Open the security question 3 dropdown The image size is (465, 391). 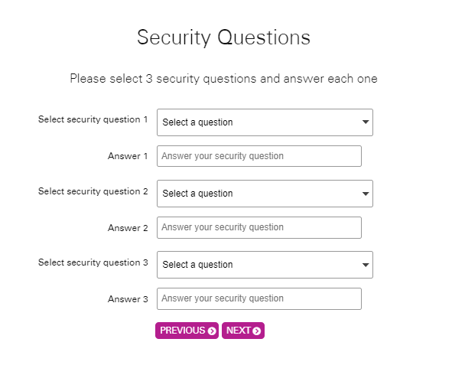click(x=265, y=265)
